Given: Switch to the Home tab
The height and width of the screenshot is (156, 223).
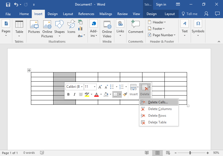Looking at the screenshot, I should click(x=24, y=14).
